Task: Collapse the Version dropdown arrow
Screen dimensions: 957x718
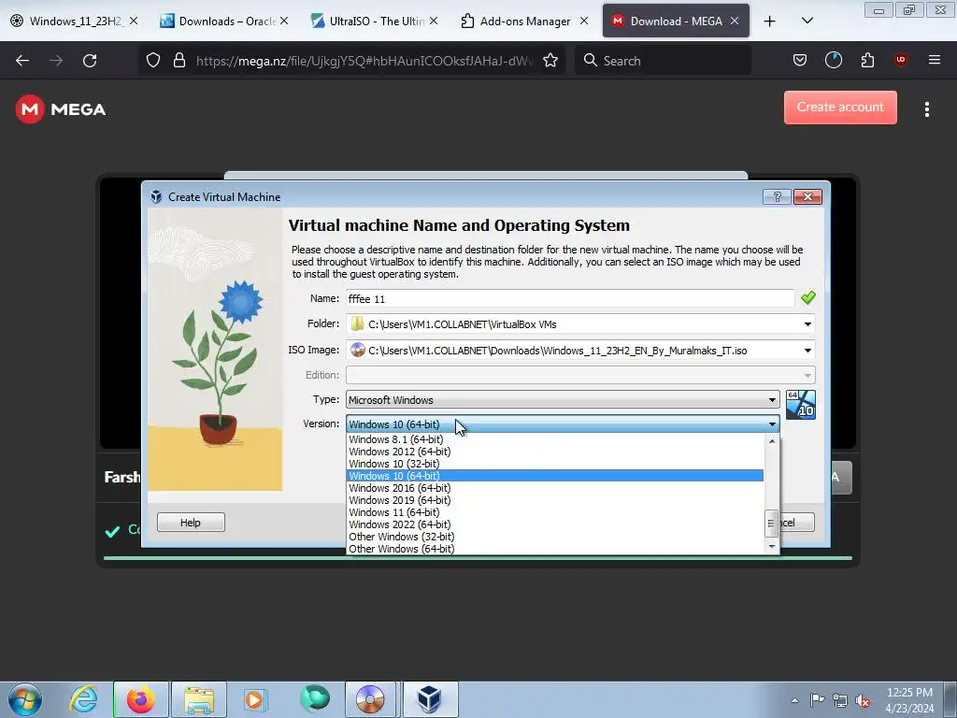Action: (x=772, y=424)
